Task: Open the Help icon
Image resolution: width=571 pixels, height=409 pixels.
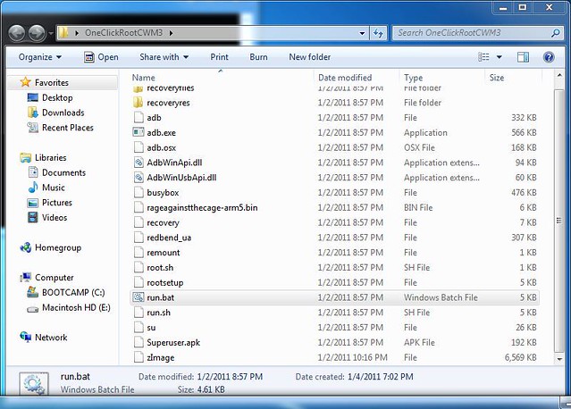Action: click(549, 57)
